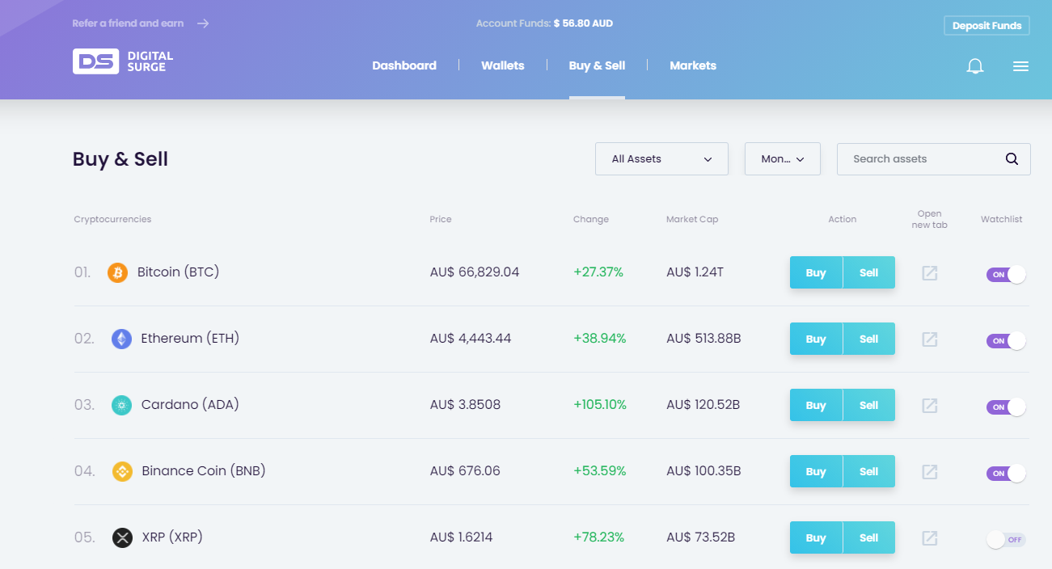
Task: Click Bitcoin market cap AU$ 1.24T
Action: [x=695, y=272]
